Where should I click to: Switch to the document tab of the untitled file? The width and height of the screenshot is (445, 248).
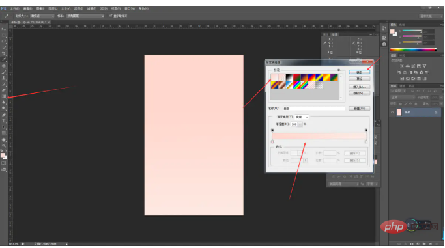click(x=30, y=22)
